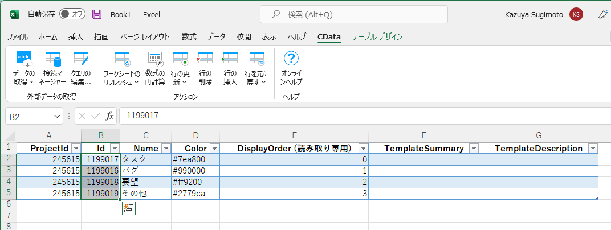Click the Quick Analysis button below table

click(128, 209)
